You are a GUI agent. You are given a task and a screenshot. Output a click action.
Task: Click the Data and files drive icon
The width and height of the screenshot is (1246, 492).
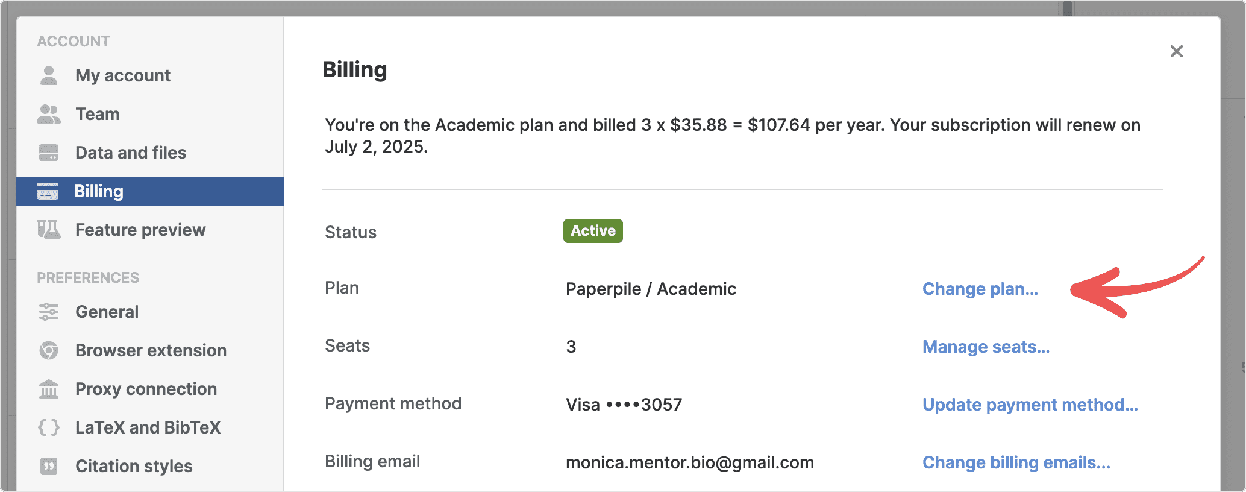click(x=49, y=153)
